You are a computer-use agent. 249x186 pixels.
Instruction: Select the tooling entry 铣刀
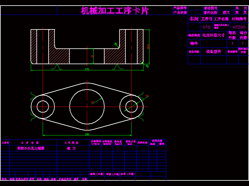pyautogui.click(x=71, y=148)
